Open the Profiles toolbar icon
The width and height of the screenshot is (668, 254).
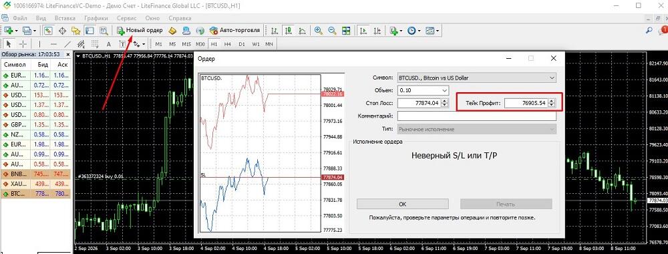click(27, 31)
